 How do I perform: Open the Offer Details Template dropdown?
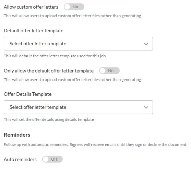point(78,107)
